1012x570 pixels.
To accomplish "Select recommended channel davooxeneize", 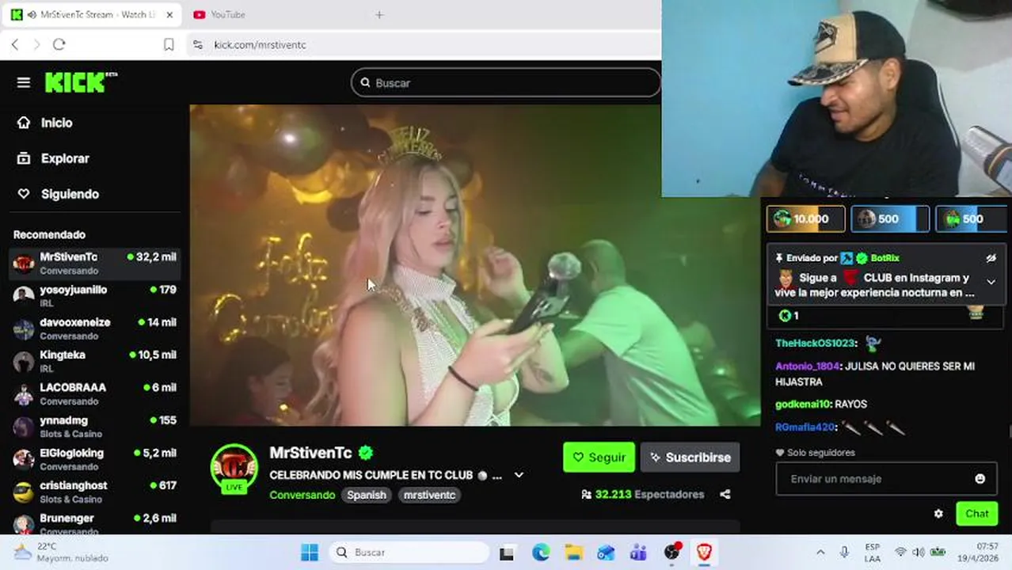I will click(94, 328).
